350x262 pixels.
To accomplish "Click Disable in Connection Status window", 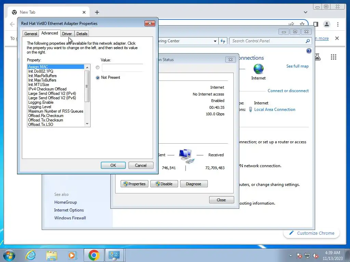I will (x=164, y=184).
